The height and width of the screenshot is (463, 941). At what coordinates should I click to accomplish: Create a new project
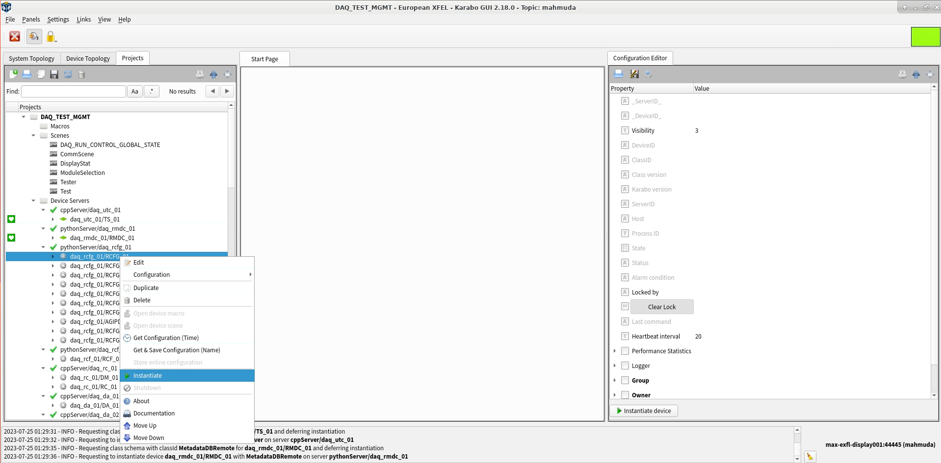pyautogui.click(x=13, y=74)
